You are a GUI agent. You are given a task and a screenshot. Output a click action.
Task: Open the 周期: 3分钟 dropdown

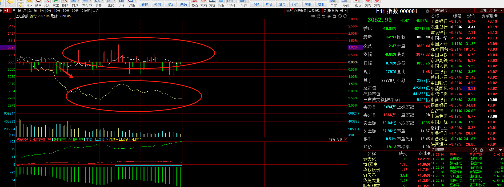(491, 10)
